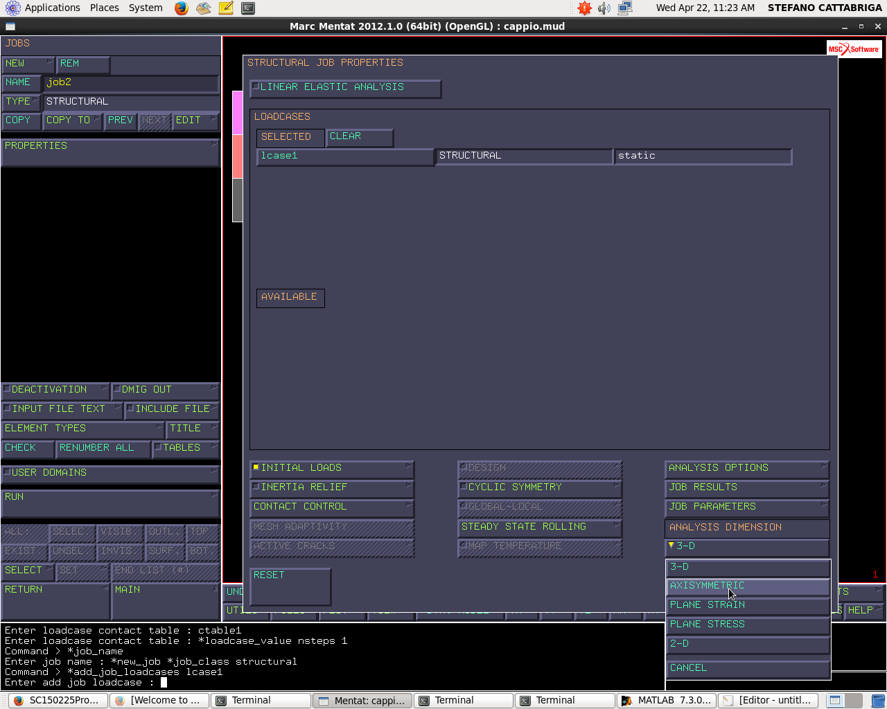Select the lcase1 loadcase entry
This screenshot has height=709, width=887.
345,156
